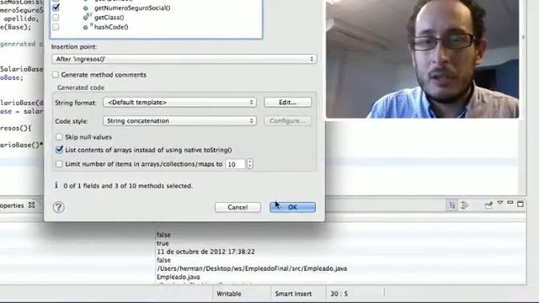539x303 pixels.
Task: Close the Properties tab with X icon
Action: 32,205
